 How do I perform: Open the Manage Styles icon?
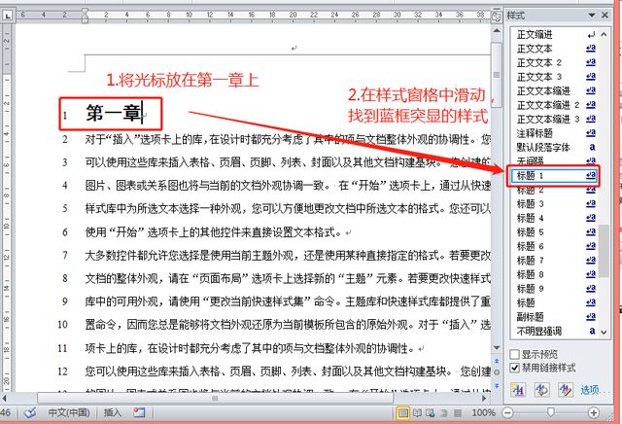[x=566, y=389]
